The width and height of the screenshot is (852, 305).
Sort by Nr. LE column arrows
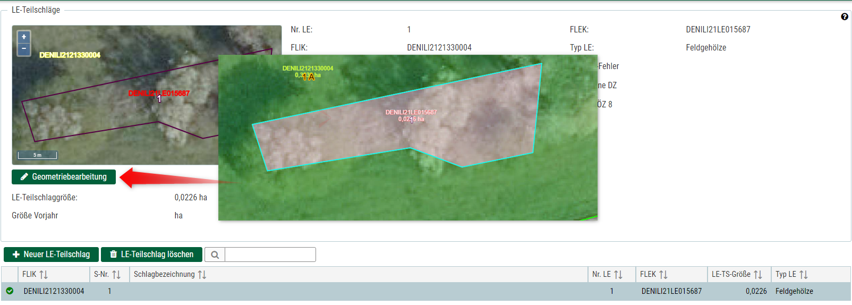[618, 275]
